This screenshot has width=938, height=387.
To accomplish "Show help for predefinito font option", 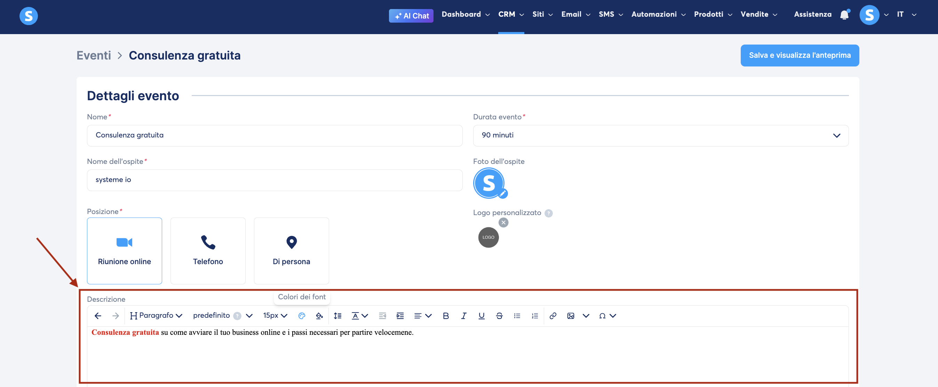I will (x=237, y=316).
